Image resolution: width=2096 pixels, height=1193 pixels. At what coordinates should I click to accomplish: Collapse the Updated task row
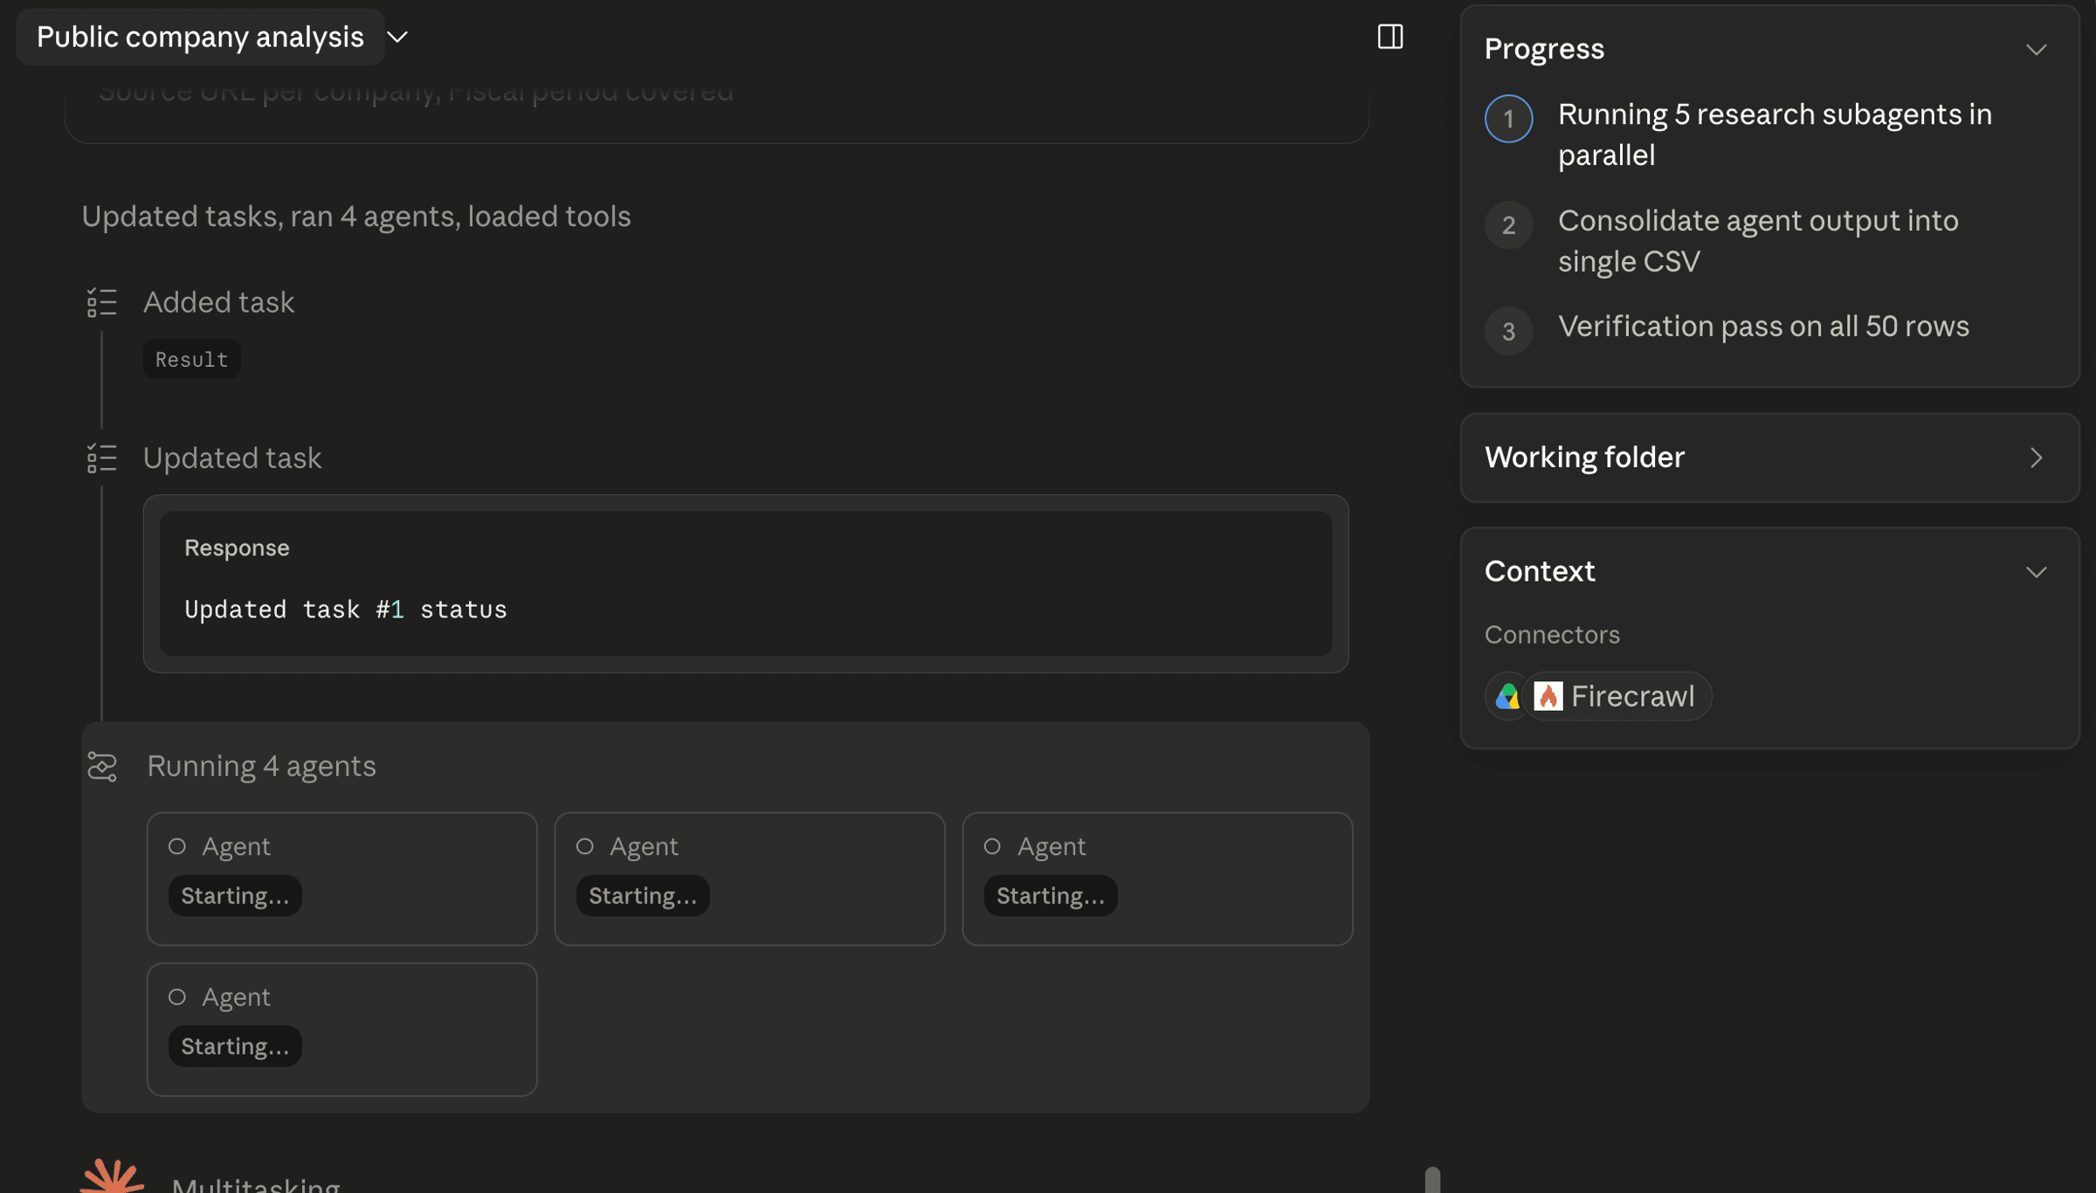(x=232, y=458)
